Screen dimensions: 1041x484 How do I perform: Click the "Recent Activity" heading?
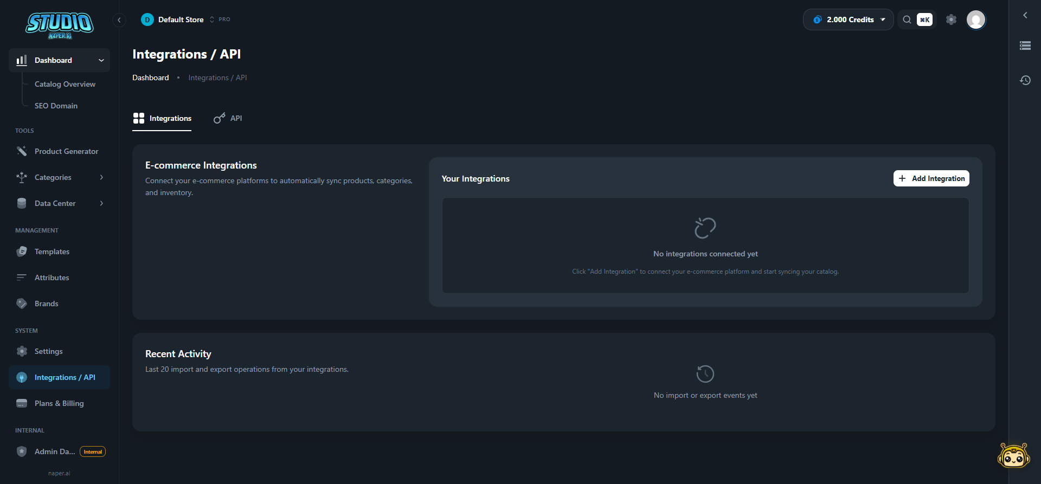tap(178, 354)
